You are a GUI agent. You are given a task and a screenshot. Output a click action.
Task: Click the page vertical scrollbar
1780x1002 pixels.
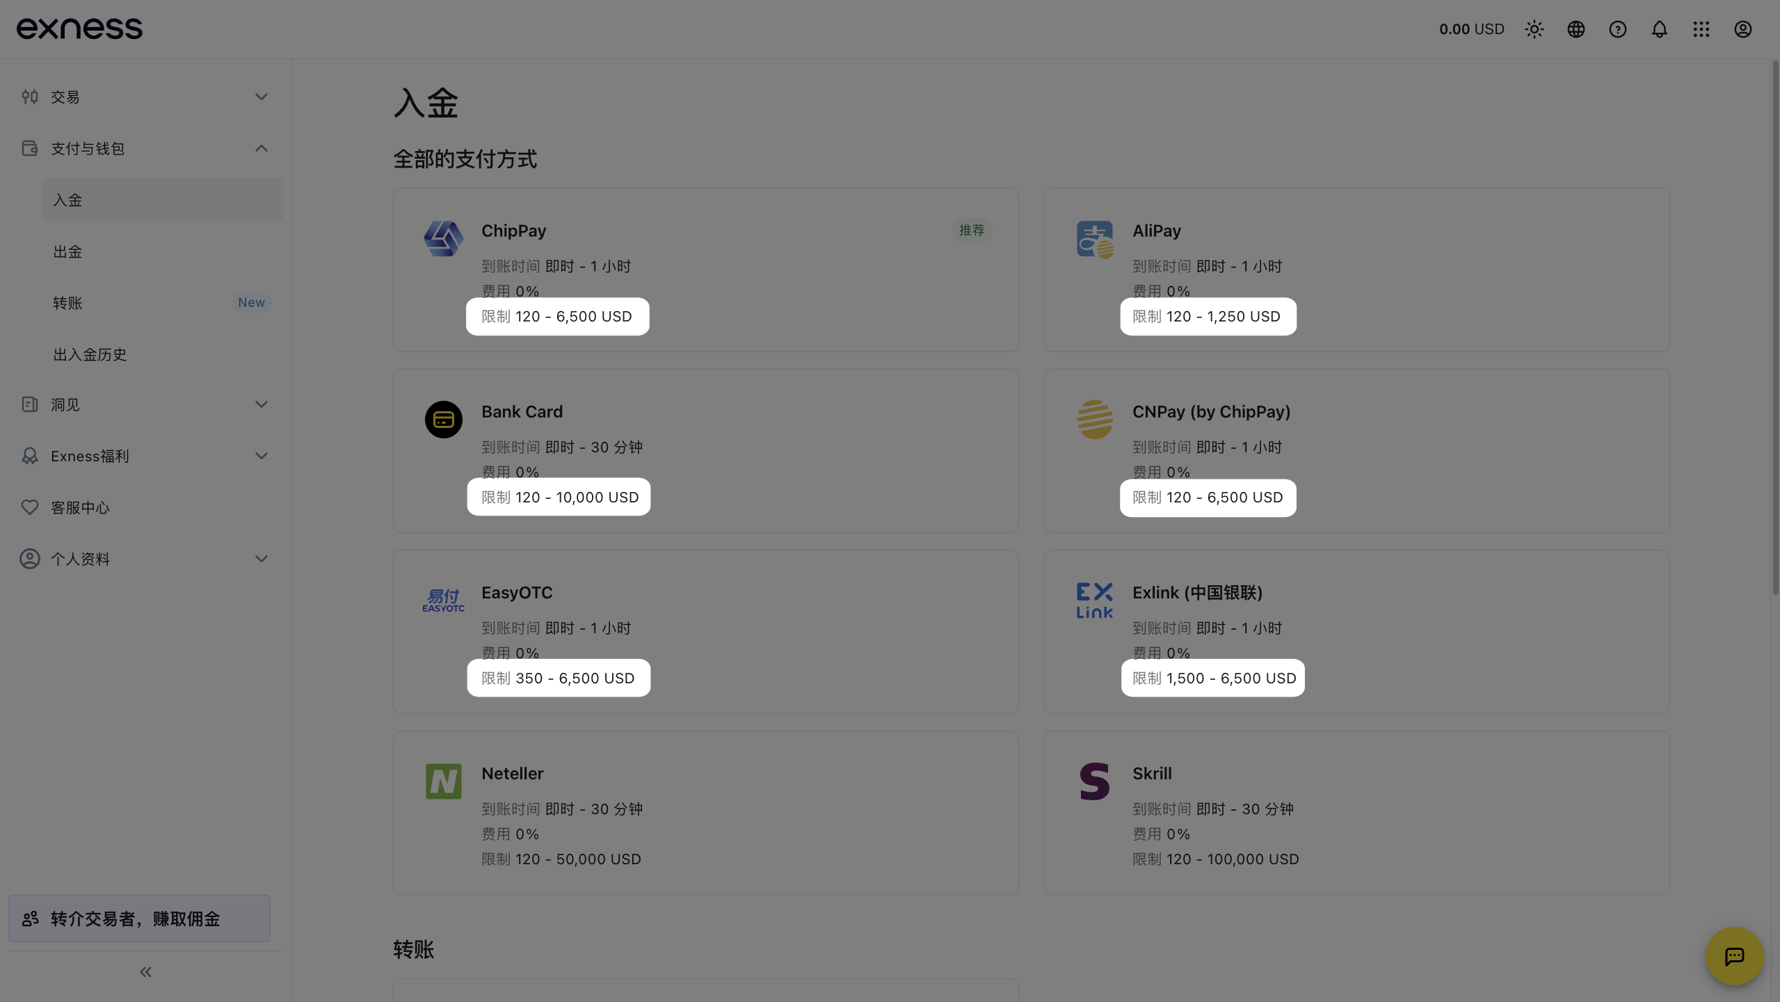tap(1775, 327)
